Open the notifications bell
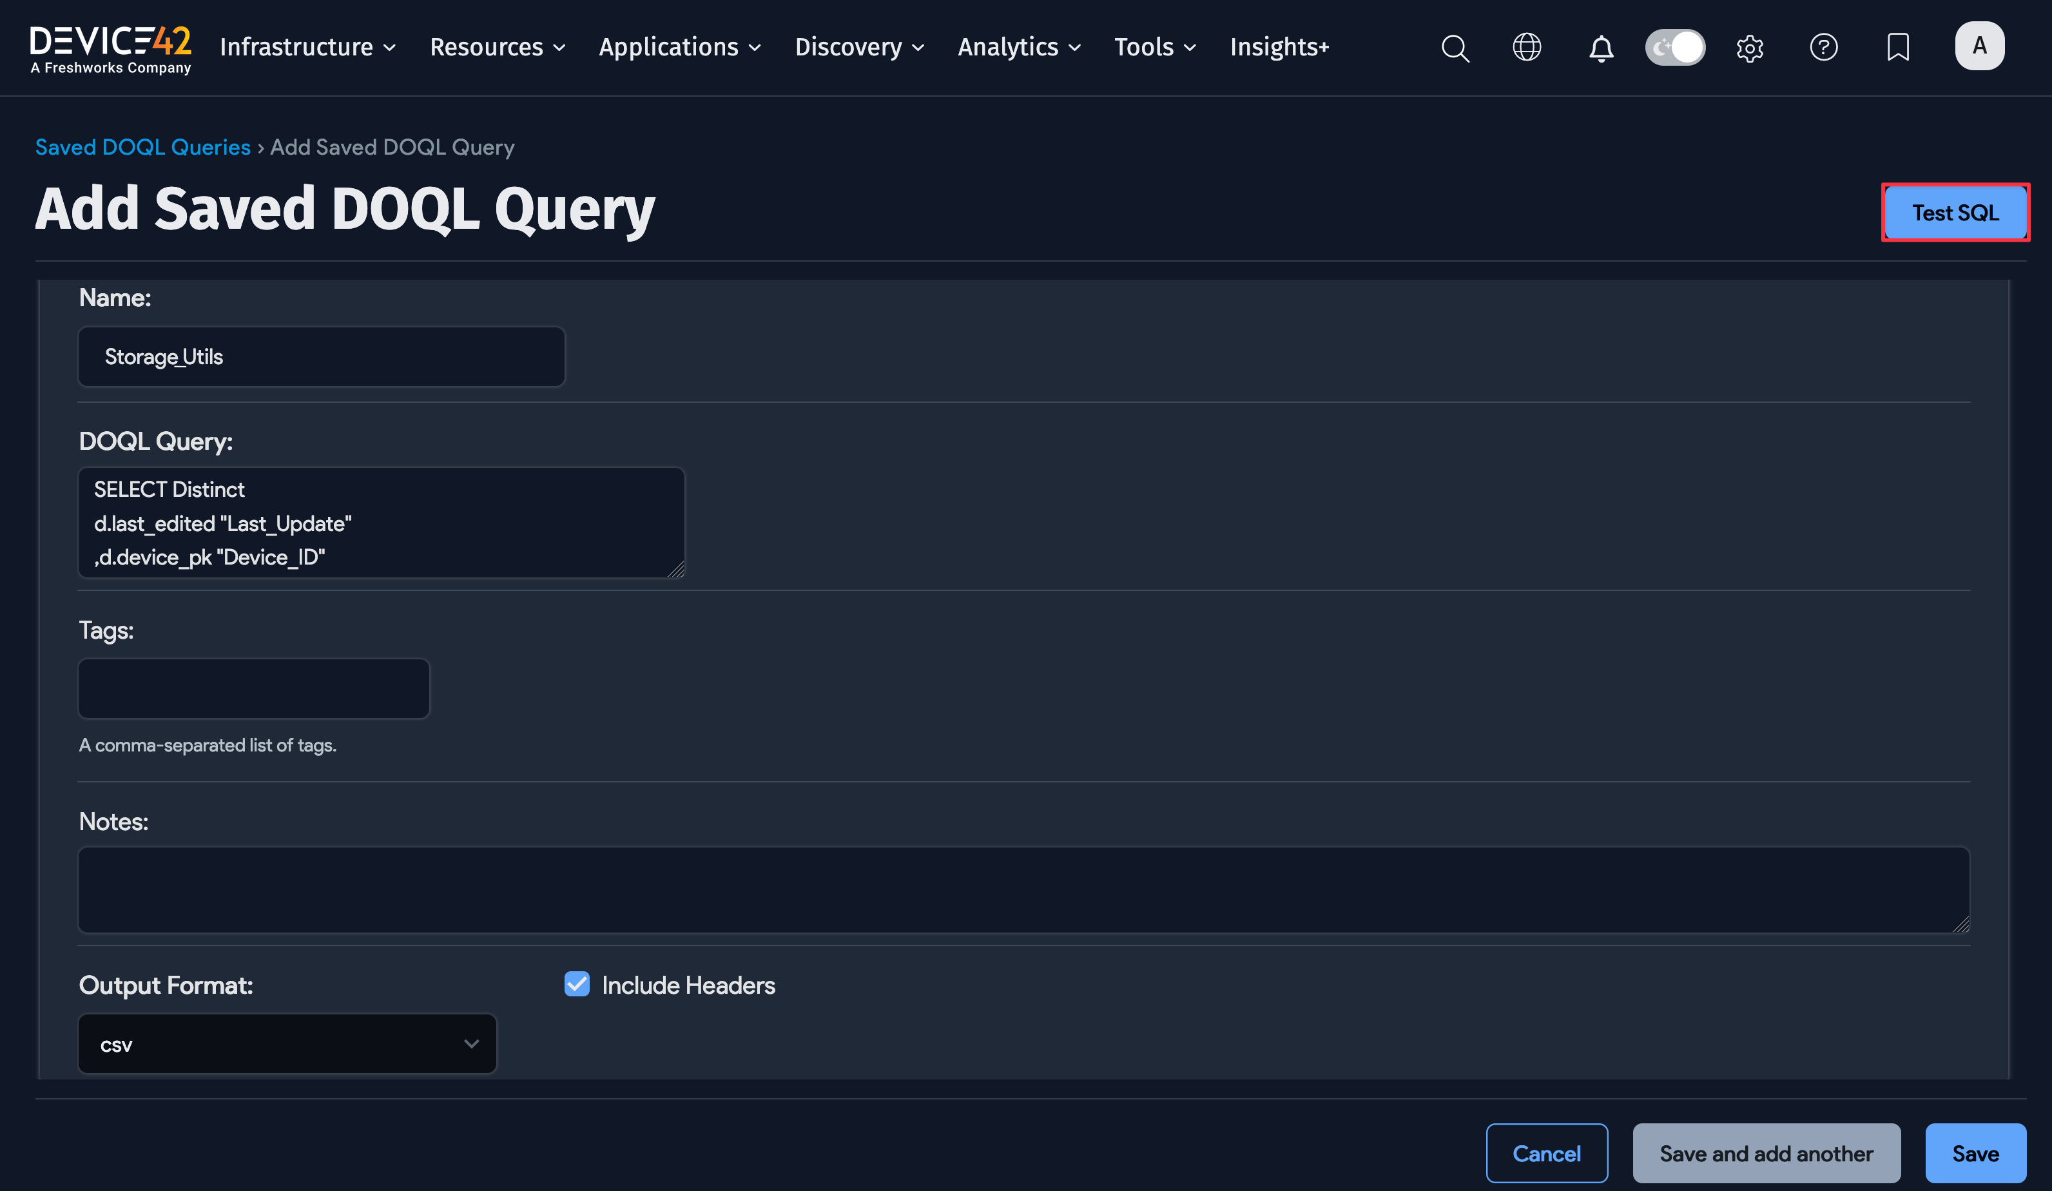Image resolution: width=2052 pixels, height=1191 pixels. [x=1600, y=48]
